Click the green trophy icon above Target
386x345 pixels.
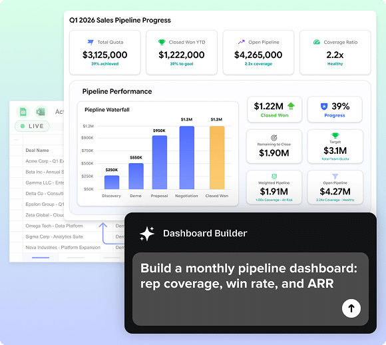click(x=335, y=135)
